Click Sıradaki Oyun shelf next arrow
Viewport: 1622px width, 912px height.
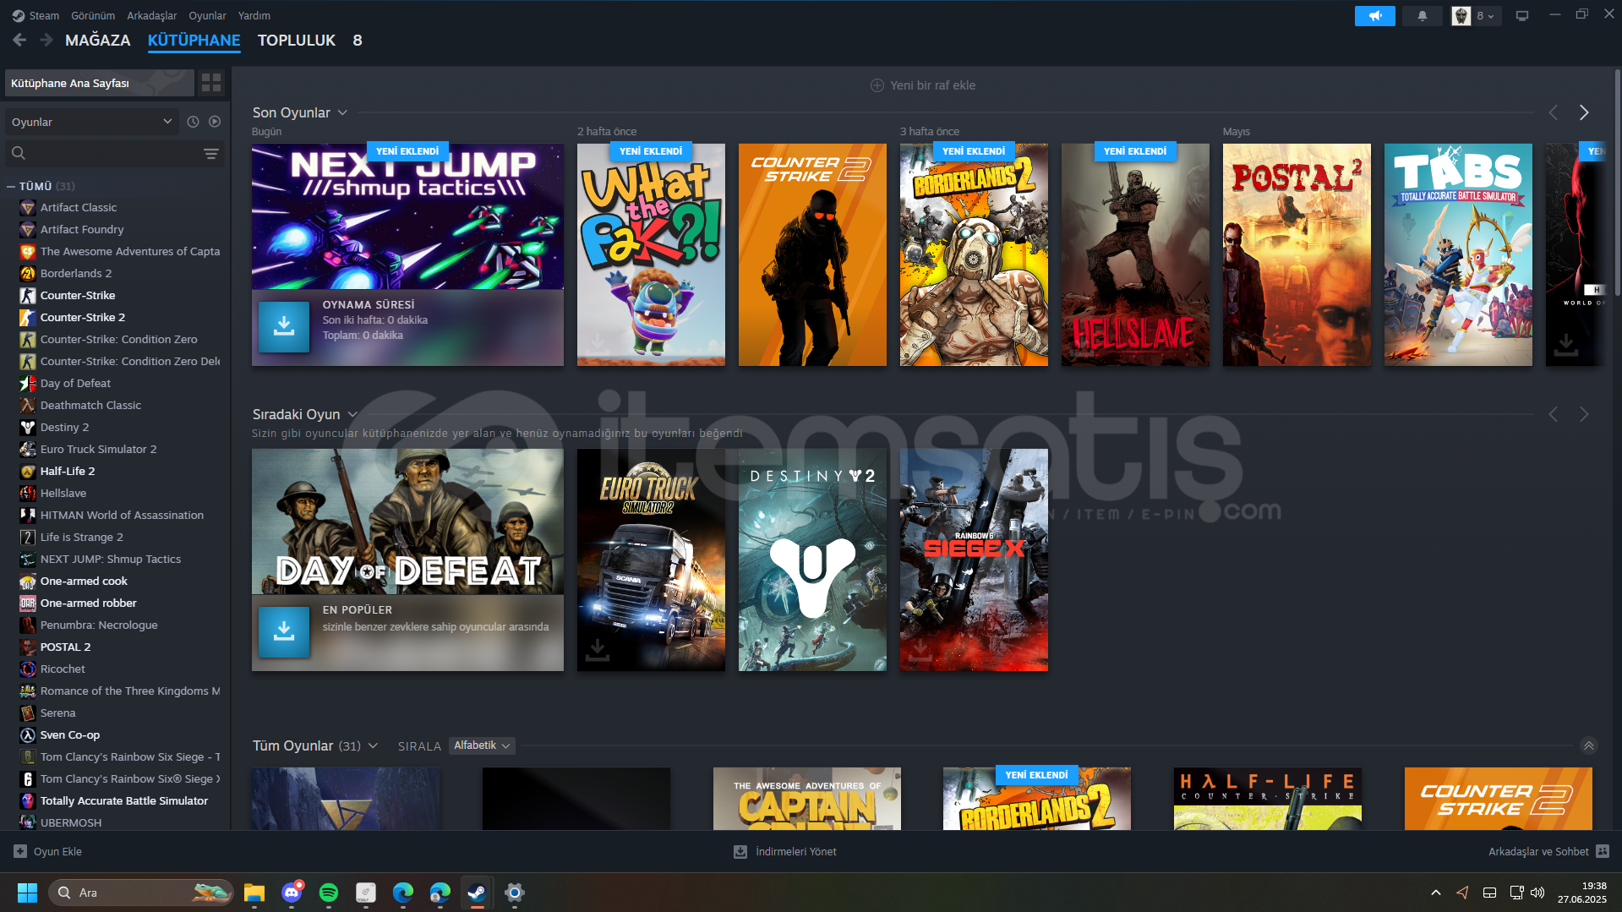[x=1584, y=414]
